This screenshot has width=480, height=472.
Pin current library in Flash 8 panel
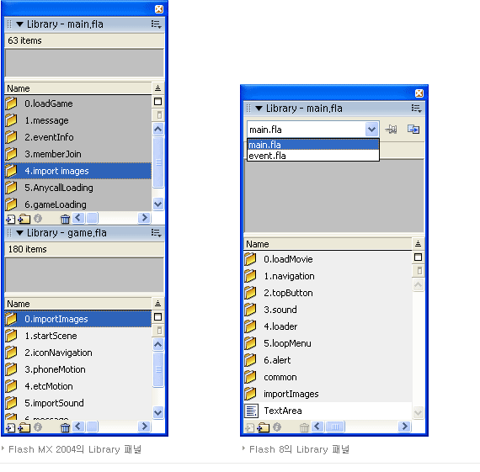[392, 130]
